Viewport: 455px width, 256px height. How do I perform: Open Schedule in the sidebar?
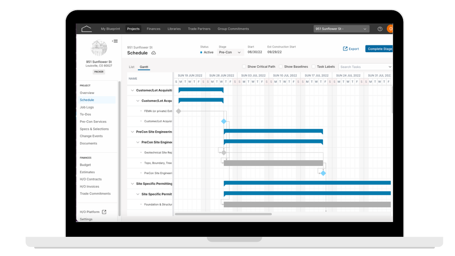87,100
